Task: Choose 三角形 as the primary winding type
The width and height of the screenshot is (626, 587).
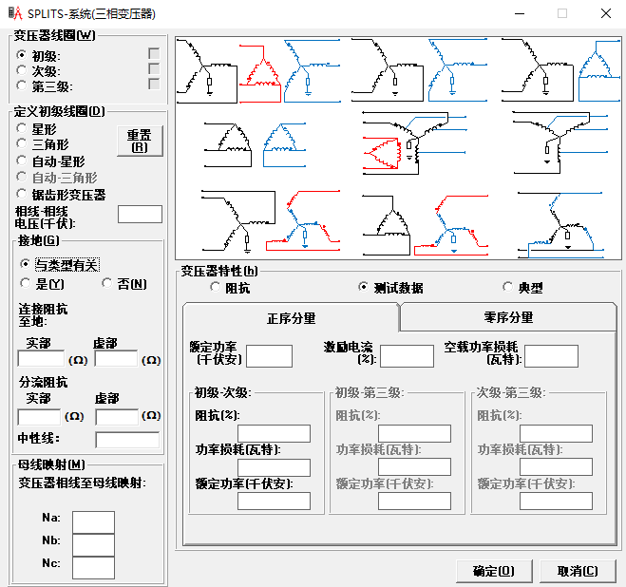Action: point(22,144)
